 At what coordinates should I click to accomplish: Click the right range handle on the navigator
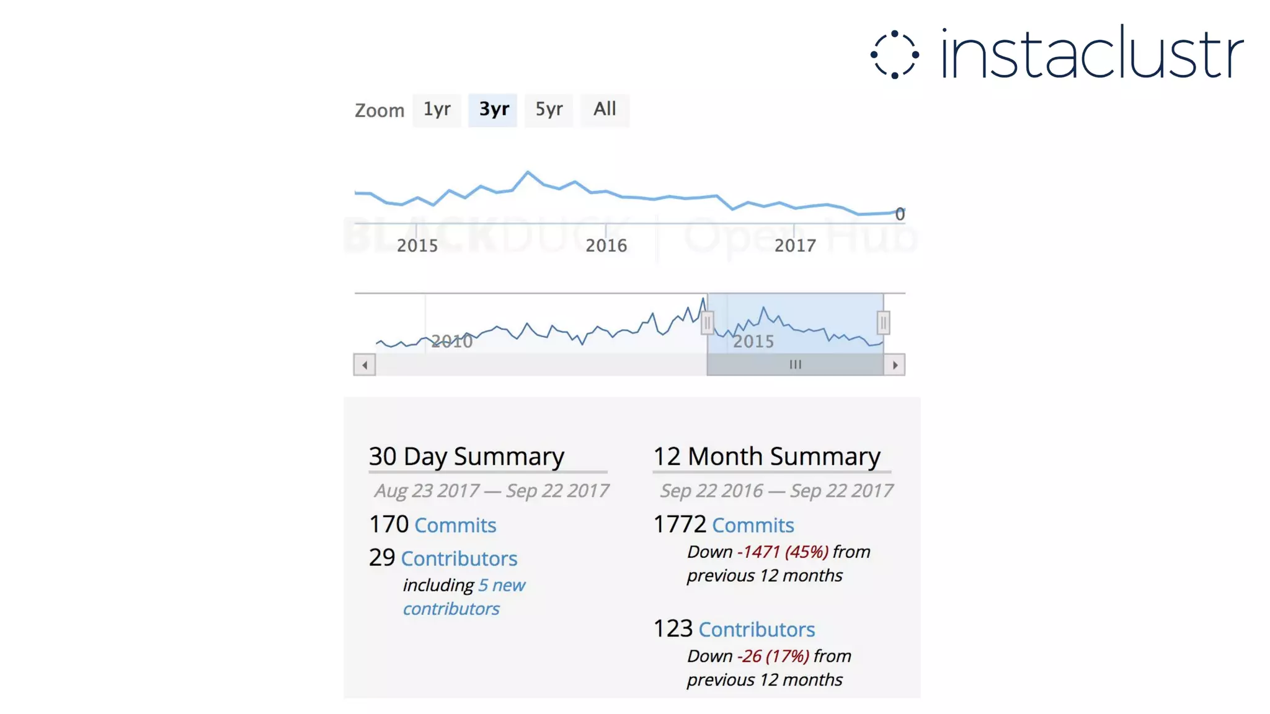[884, 323]
